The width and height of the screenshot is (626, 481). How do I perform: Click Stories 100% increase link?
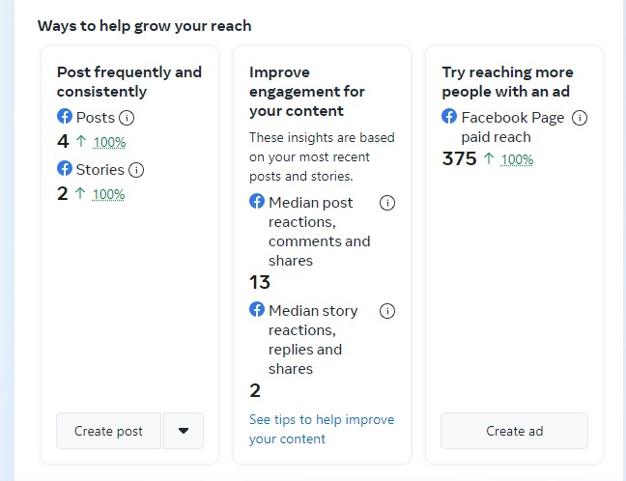(109, 195)
